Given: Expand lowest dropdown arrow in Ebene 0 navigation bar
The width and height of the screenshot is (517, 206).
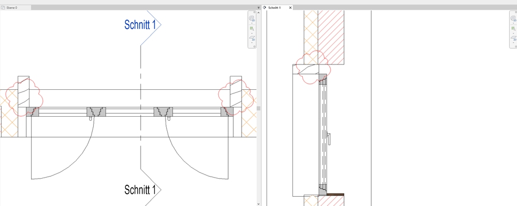Looking at the screenshot, I should pyautogui.click(x=252, y=43).
